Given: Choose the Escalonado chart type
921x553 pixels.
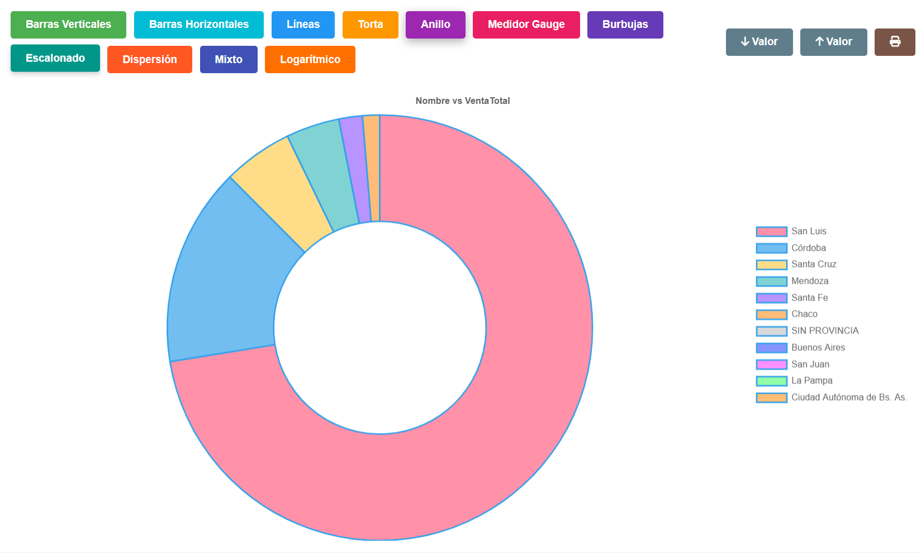Looking at the screenshot, I should 55,58.
